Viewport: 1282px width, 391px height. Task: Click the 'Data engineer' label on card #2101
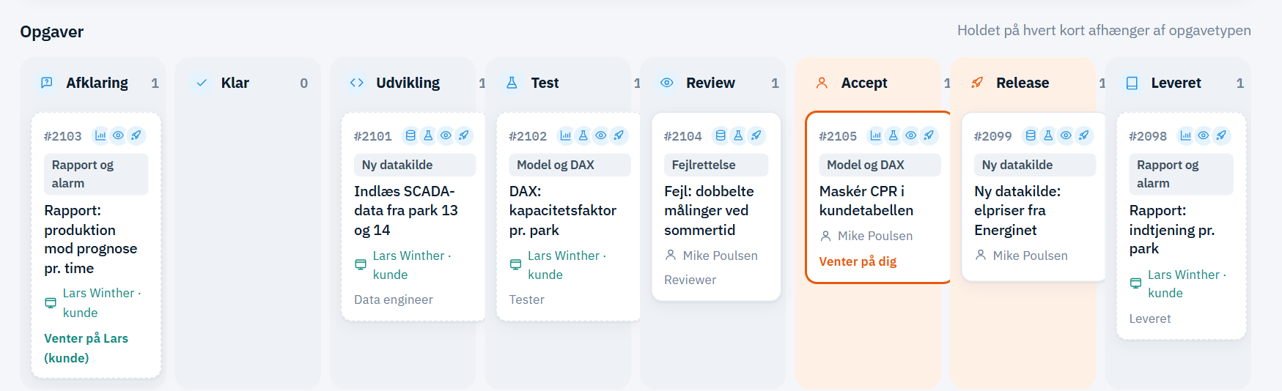394,299
